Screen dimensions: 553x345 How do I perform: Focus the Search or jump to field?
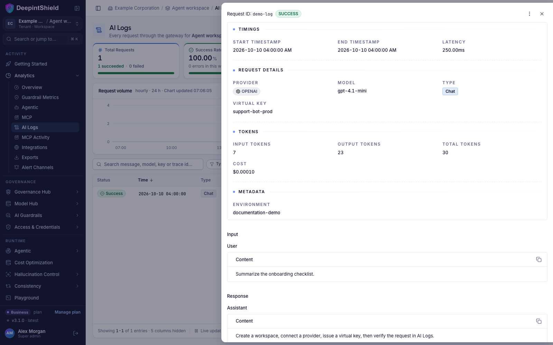click(43, 39)
